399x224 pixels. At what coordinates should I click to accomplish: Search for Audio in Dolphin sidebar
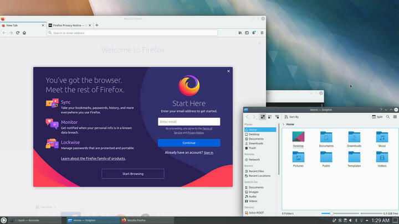click(260, 196)
